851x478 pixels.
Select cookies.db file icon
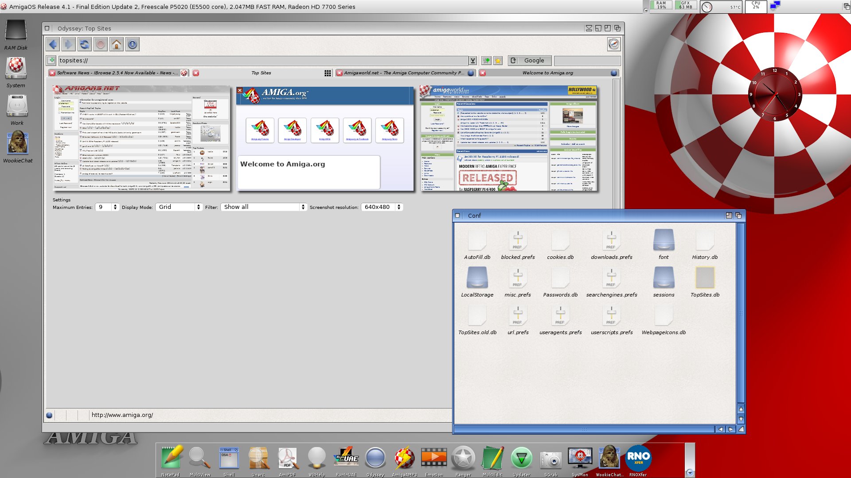pyautogui.click(x=560, y=245)
